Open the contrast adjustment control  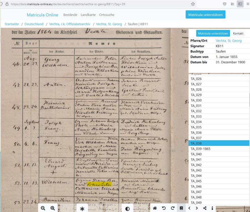point(127,209)
